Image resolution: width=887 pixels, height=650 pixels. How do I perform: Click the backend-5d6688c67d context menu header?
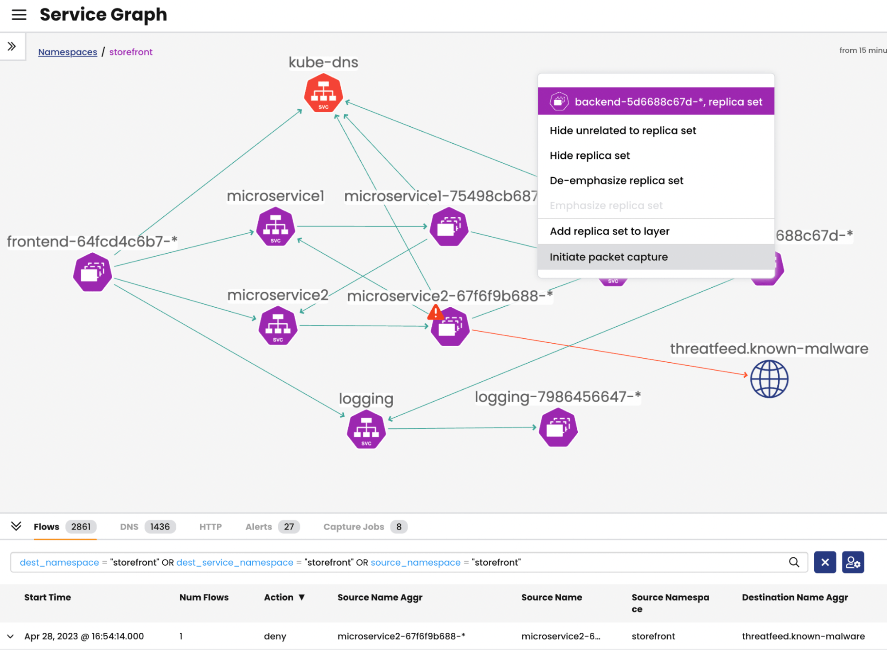(655, 102)
